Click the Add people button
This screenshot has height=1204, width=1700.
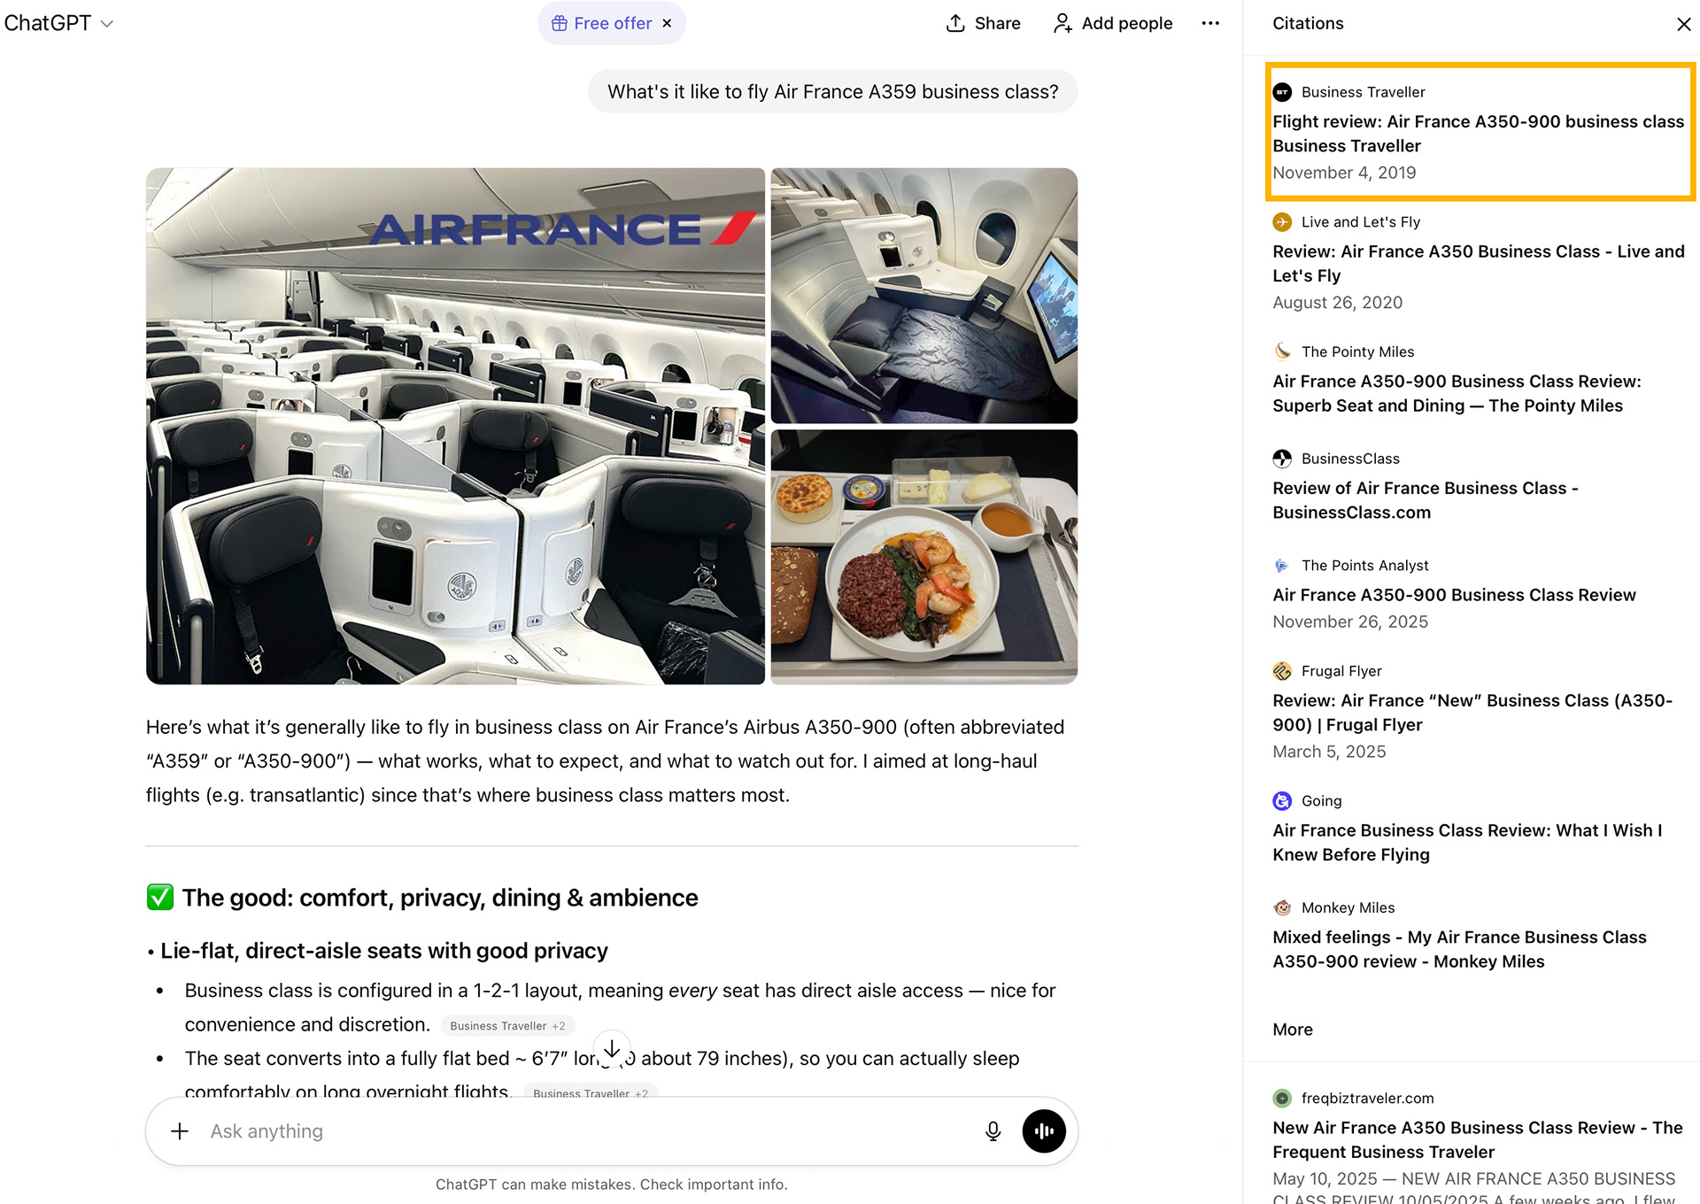click(1113, 24)
